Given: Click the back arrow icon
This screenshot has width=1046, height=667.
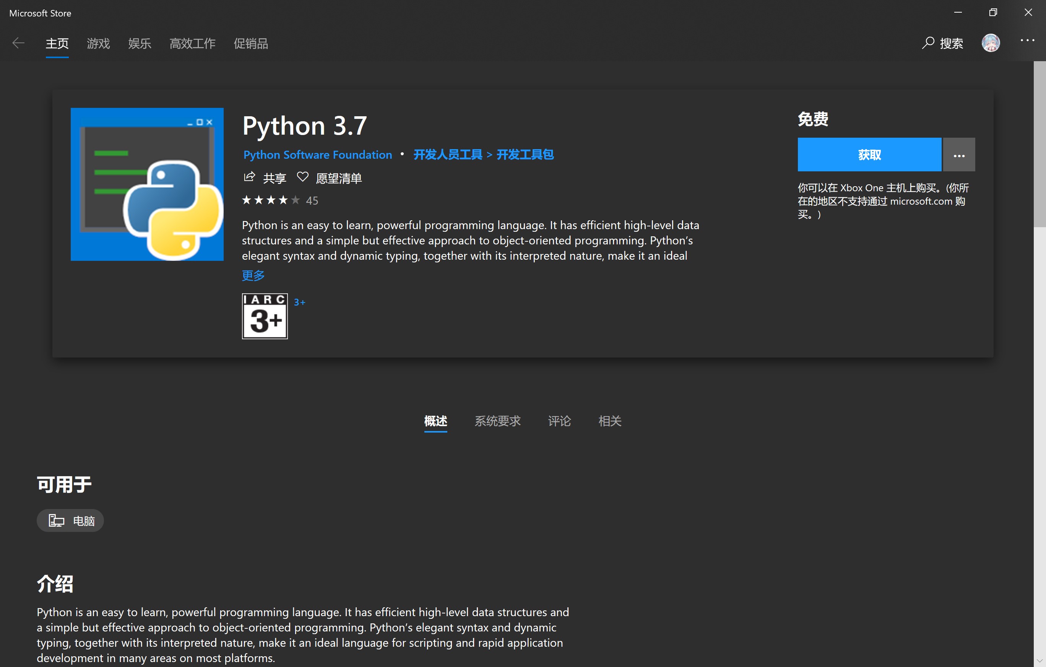Looking at the screenshot, I should 18,43.
